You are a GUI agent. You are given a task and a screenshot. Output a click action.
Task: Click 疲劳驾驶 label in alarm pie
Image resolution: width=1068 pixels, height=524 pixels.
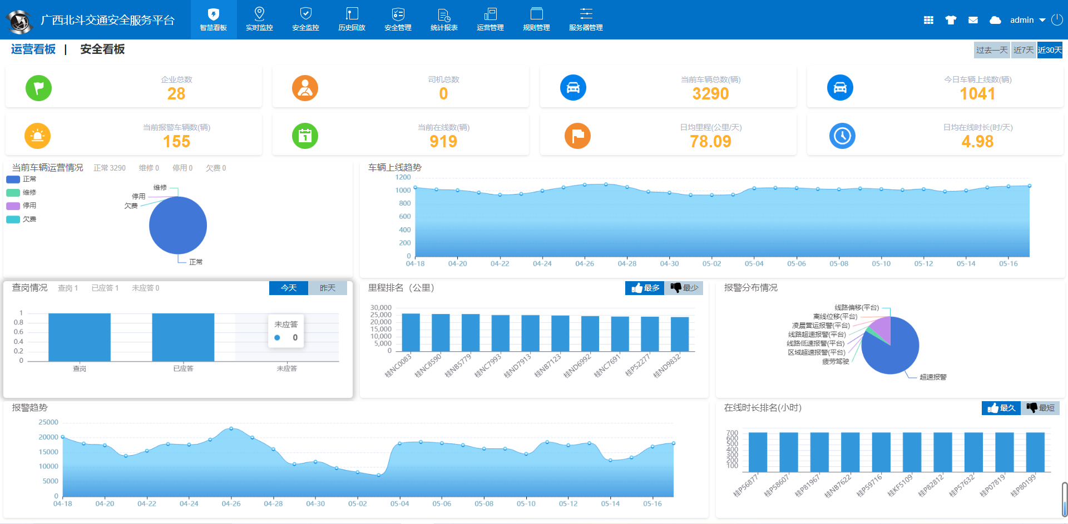tap(835, 362)
